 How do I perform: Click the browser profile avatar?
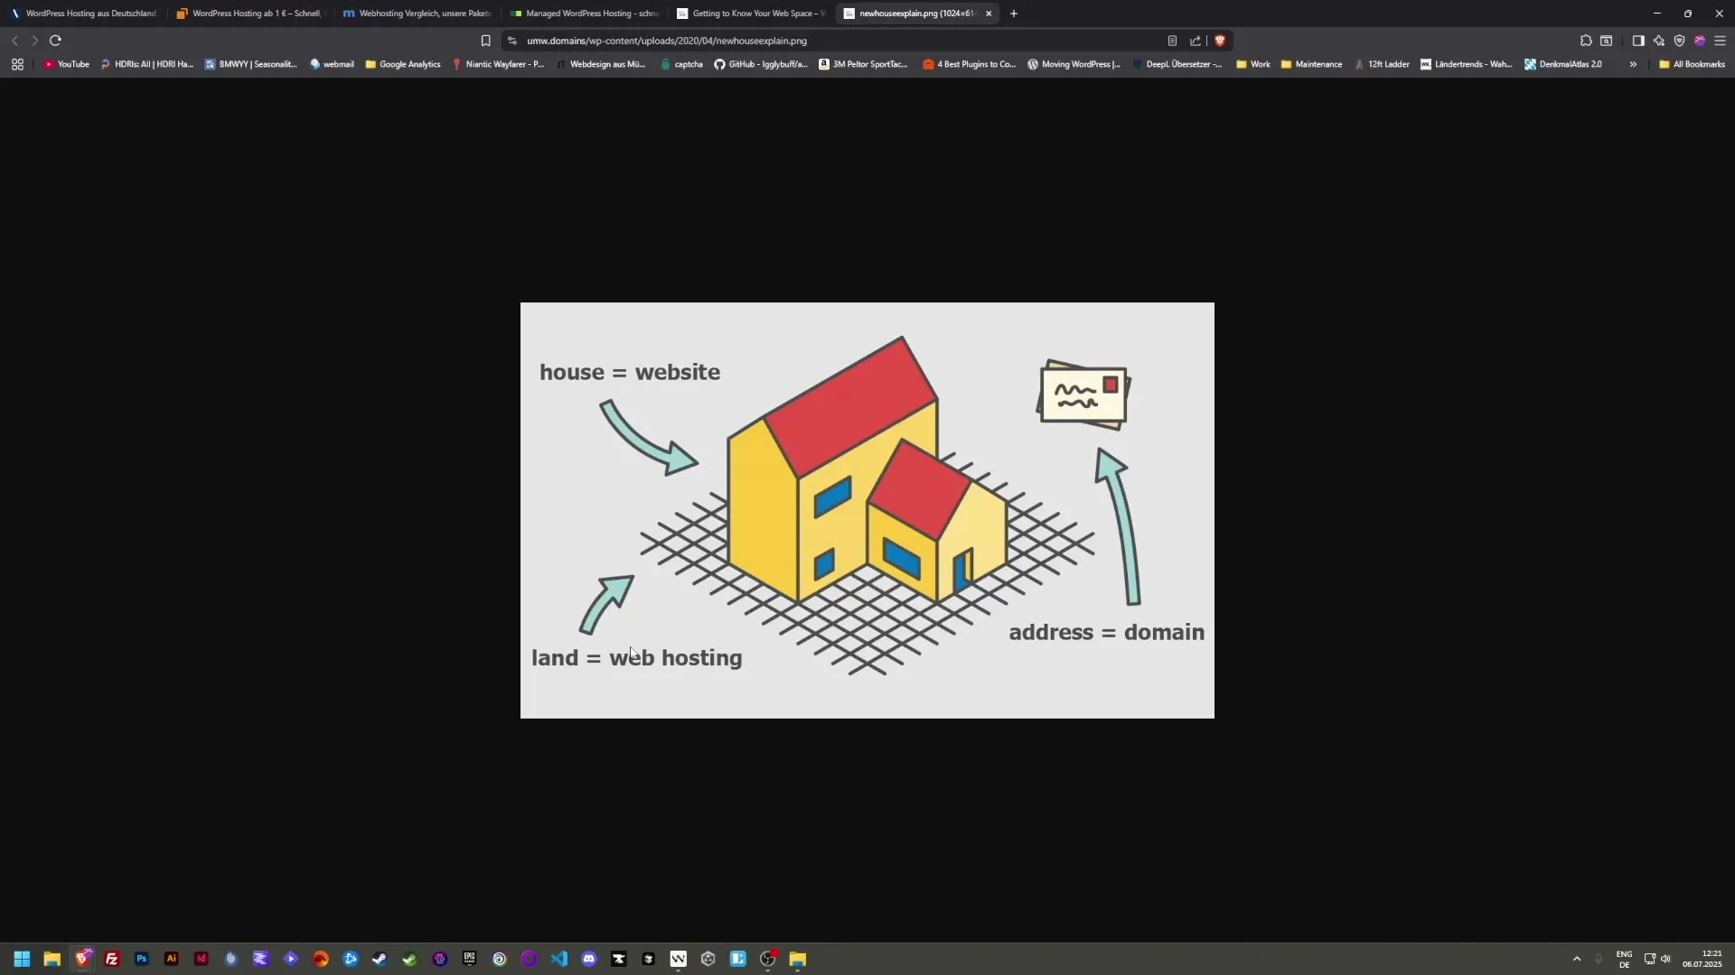pos(1701,41)
